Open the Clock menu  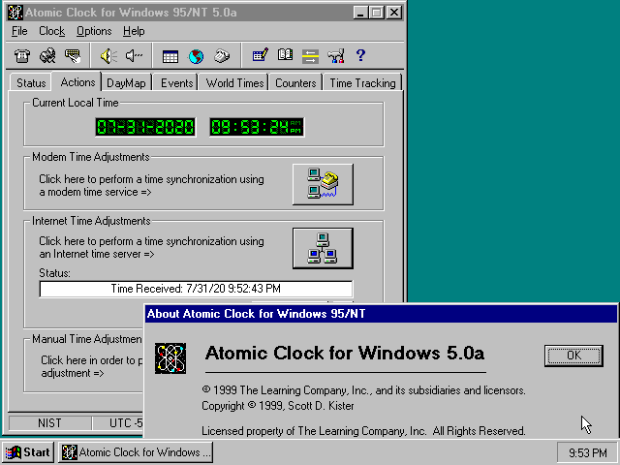[51, 31]
